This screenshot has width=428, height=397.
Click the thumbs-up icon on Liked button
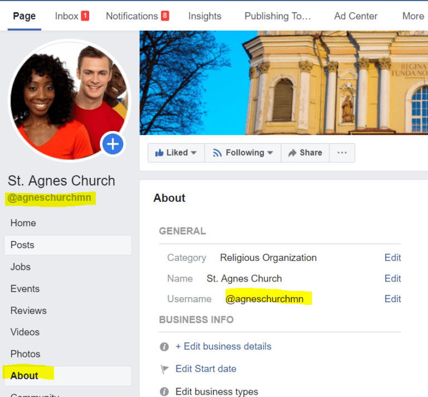[159, 153]
